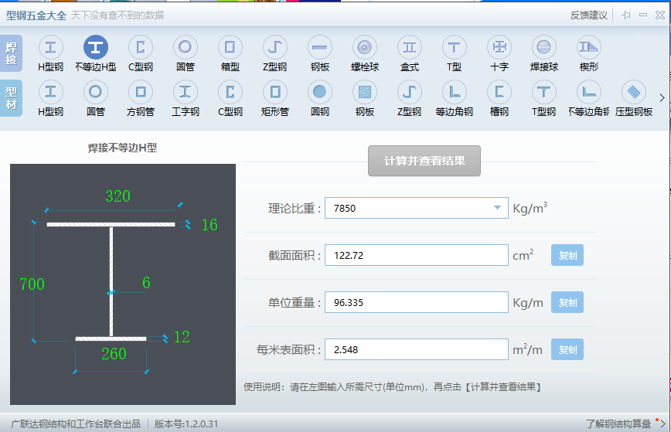
Task: Select welded 圆管 icon in the 焊接 row
Action: click(186, 47)
